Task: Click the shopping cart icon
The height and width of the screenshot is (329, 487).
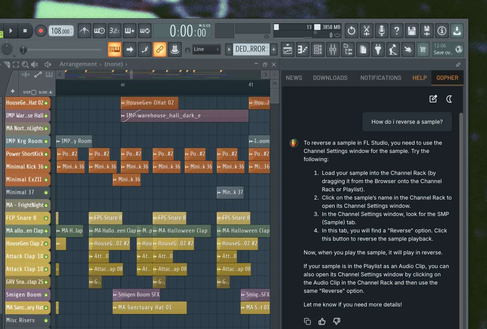Action: (423, 49)
